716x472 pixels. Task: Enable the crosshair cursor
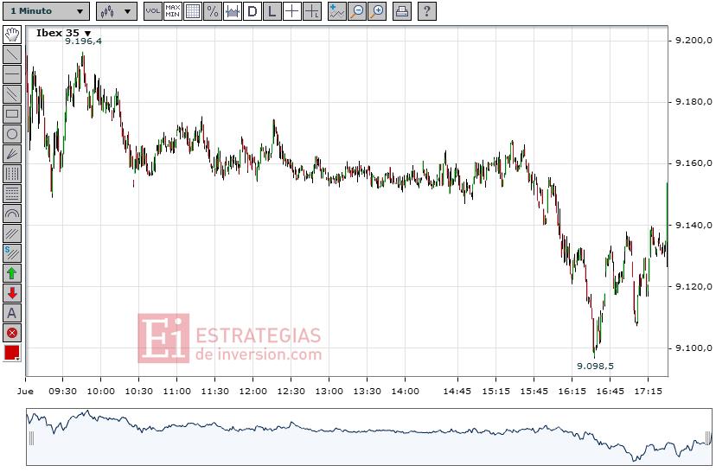[291, 11]
